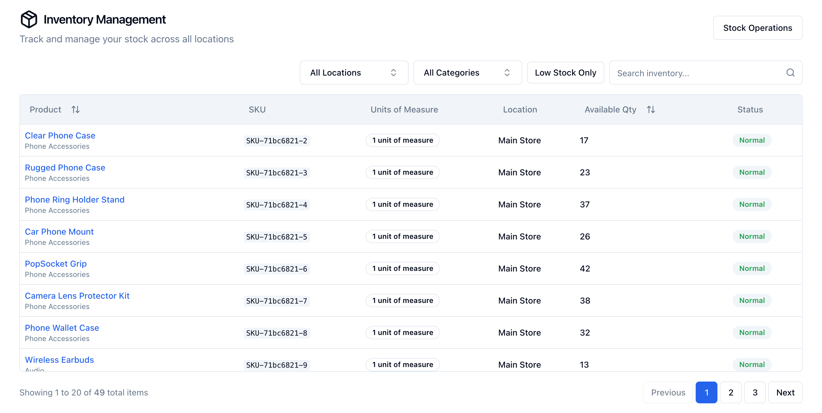Click SKU-71bc6821-3 cell
822x413 pixels.
[277, 173]
